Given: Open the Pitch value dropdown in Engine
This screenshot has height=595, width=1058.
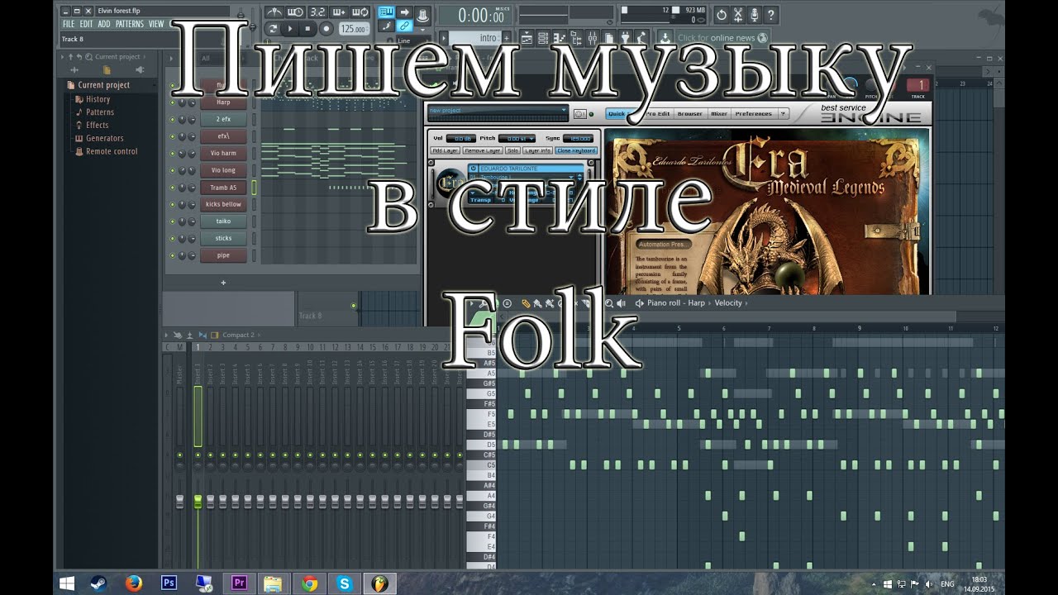Looking at the screenshot, I should click(x=518, y=138).
